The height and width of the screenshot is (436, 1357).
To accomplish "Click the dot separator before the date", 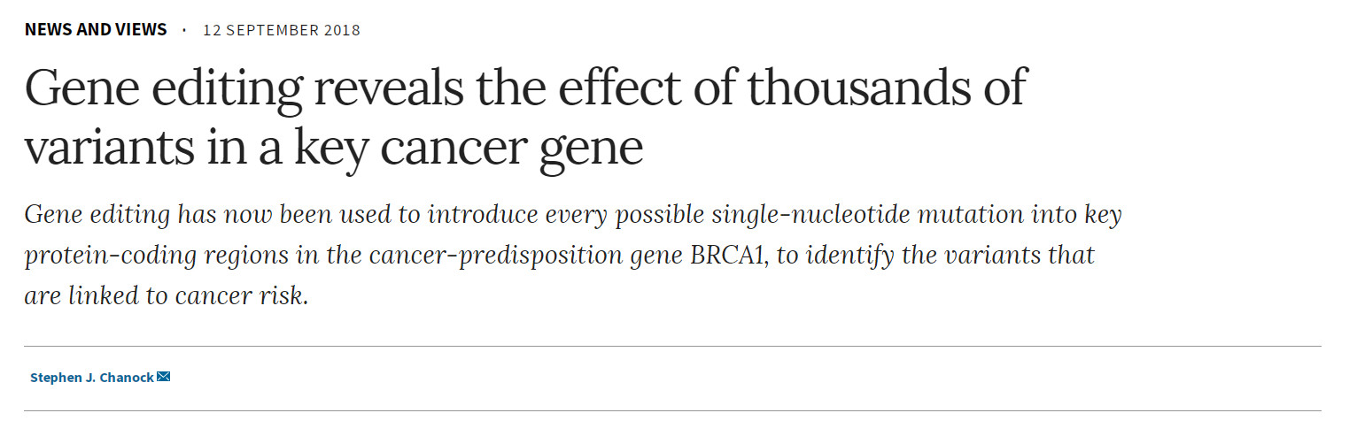I will click(x=184, y=29).
